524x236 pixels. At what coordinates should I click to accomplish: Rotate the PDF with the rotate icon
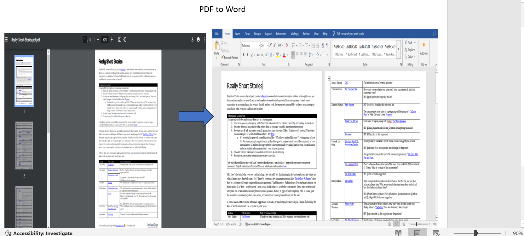pos(125,39)
